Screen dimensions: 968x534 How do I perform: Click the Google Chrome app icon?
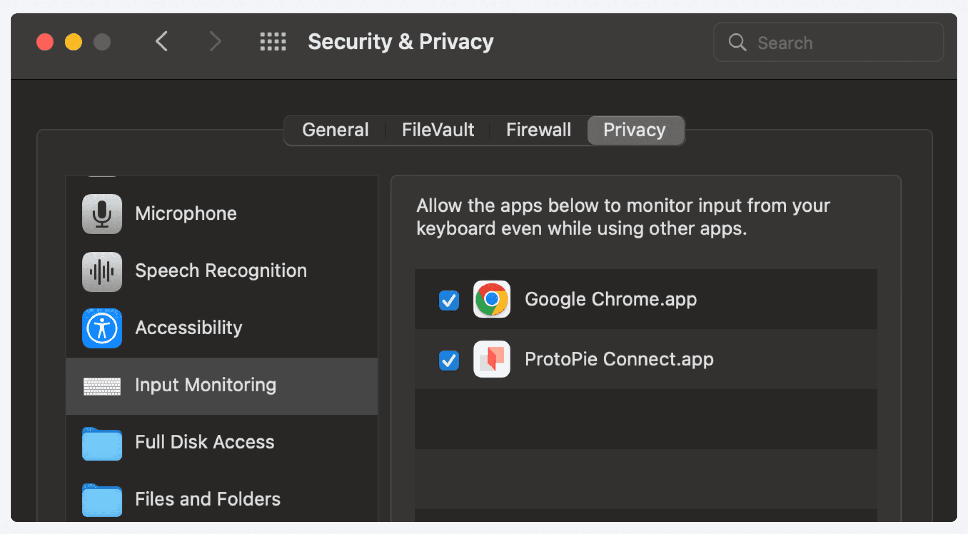(x=492, y=300)
